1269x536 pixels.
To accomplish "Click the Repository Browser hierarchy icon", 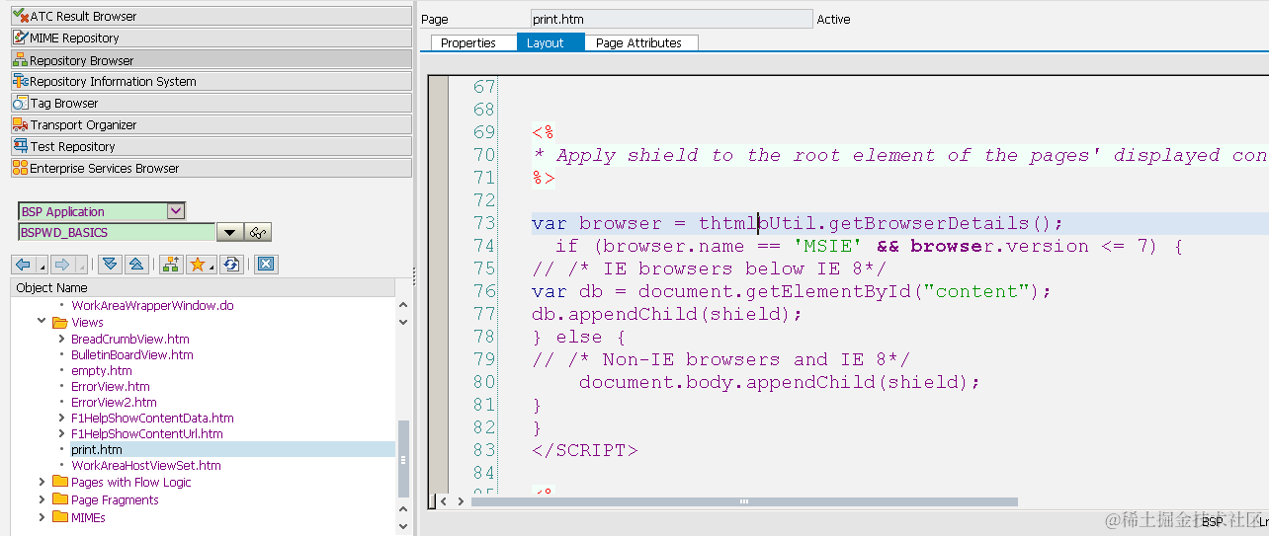I will point(21,59).
